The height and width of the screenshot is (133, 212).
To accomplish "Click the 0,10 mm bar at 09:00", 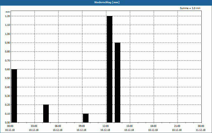I will (86, 118).
